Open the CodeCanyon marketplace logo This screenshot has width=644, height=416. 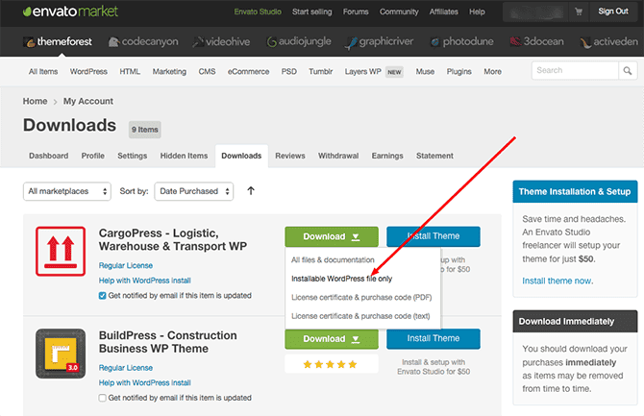143,41
